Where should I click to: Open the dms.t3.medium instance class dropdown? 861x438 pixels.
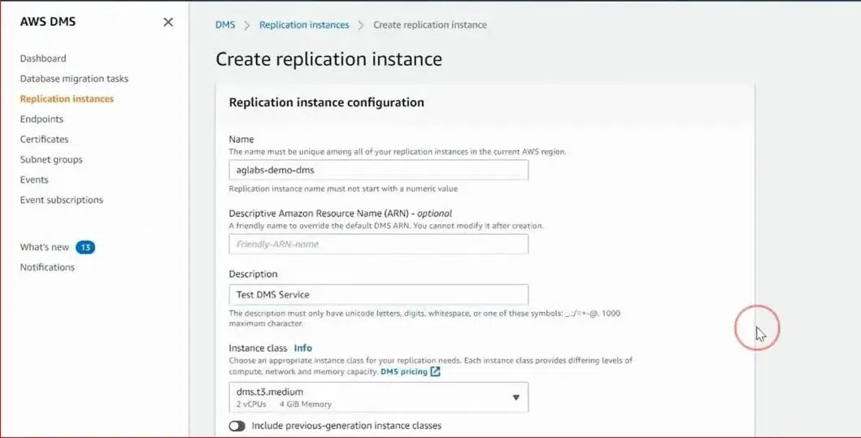(x=379, y=397)
